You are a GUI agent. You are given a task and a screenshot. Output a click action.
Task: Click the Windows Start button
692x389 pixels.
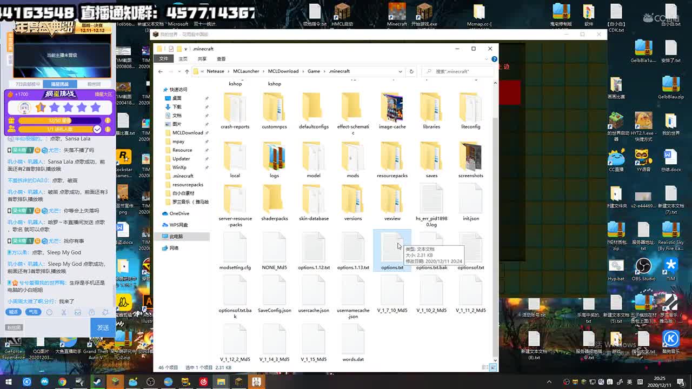pyautogui.click(x=9, y=381)
